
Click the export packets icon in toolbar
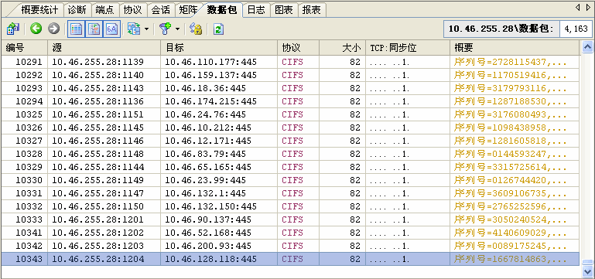13,29
